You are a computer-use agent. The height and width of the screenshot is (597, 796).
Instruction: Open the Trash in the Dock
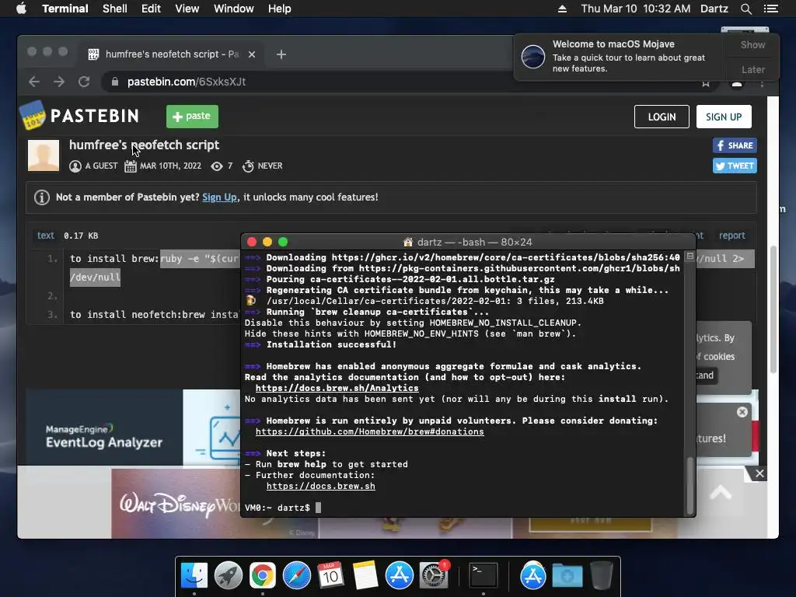(x=601, y=576)
